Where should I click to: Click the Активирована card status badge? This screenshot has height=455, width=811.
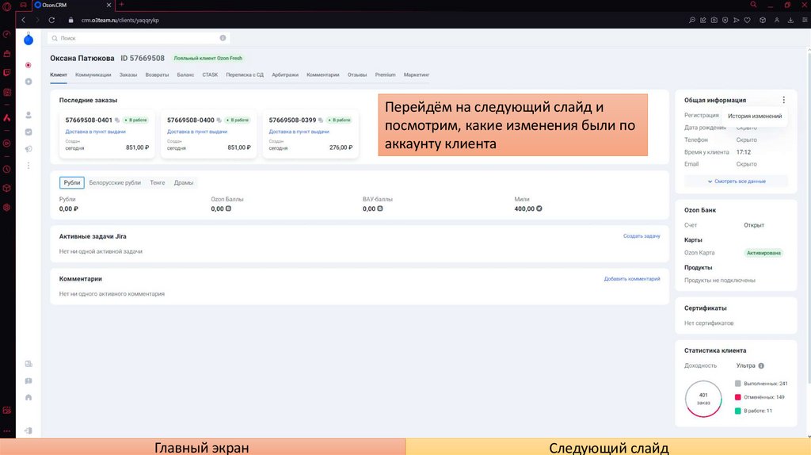763,253
